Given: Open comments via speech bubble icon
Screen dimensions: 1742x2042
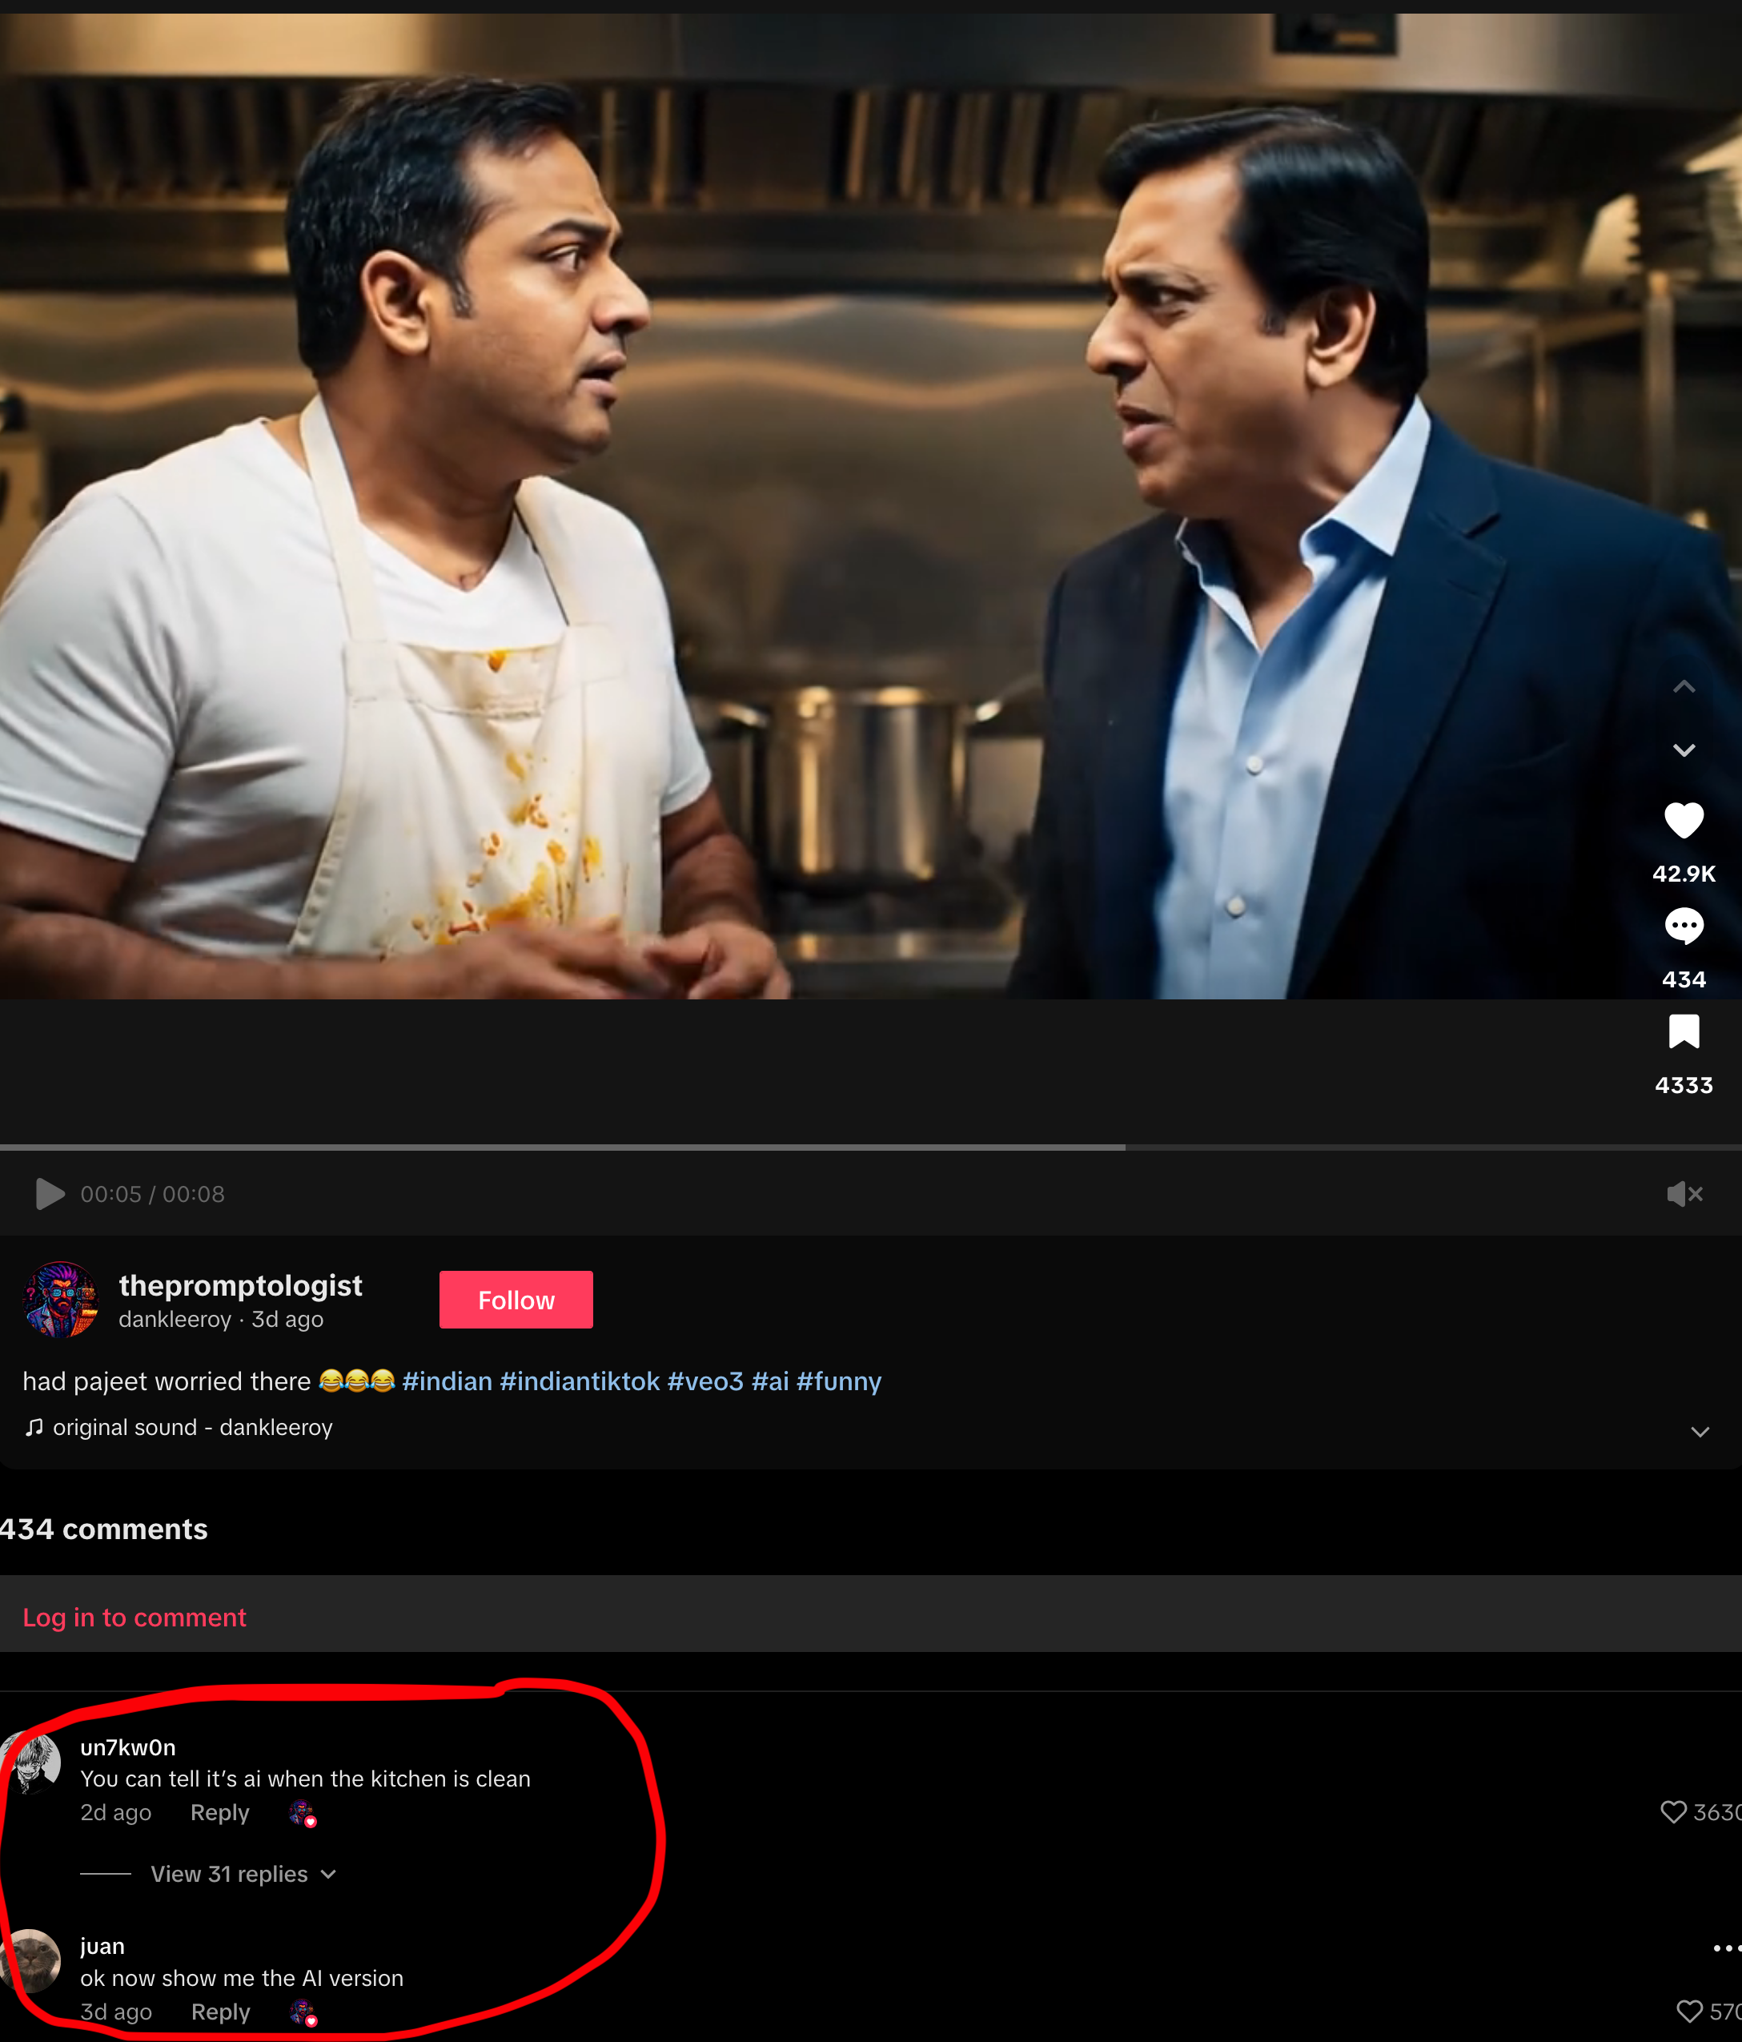Looking at the screenshot, I should 1683,927.
